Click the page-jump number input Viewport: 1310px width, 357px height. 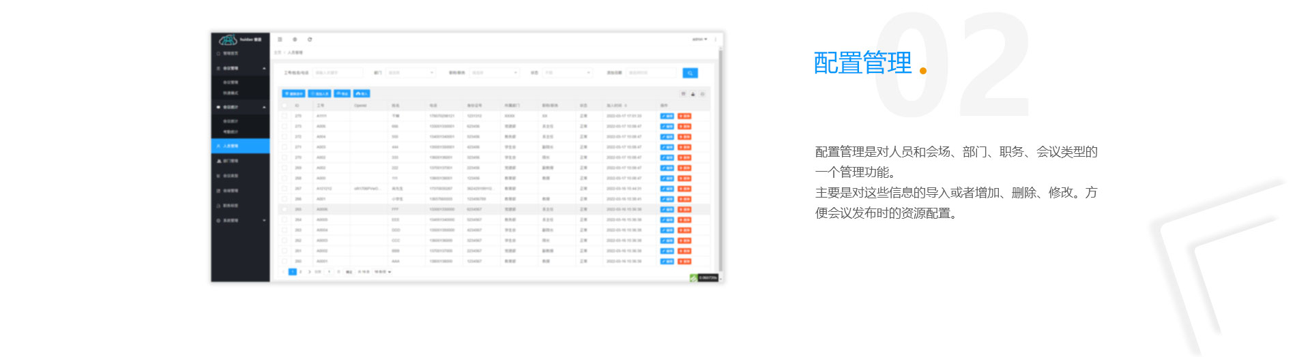tap(329, 272)
